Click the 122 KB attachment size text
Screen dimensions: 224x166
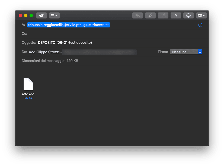[x=28, y=98]
